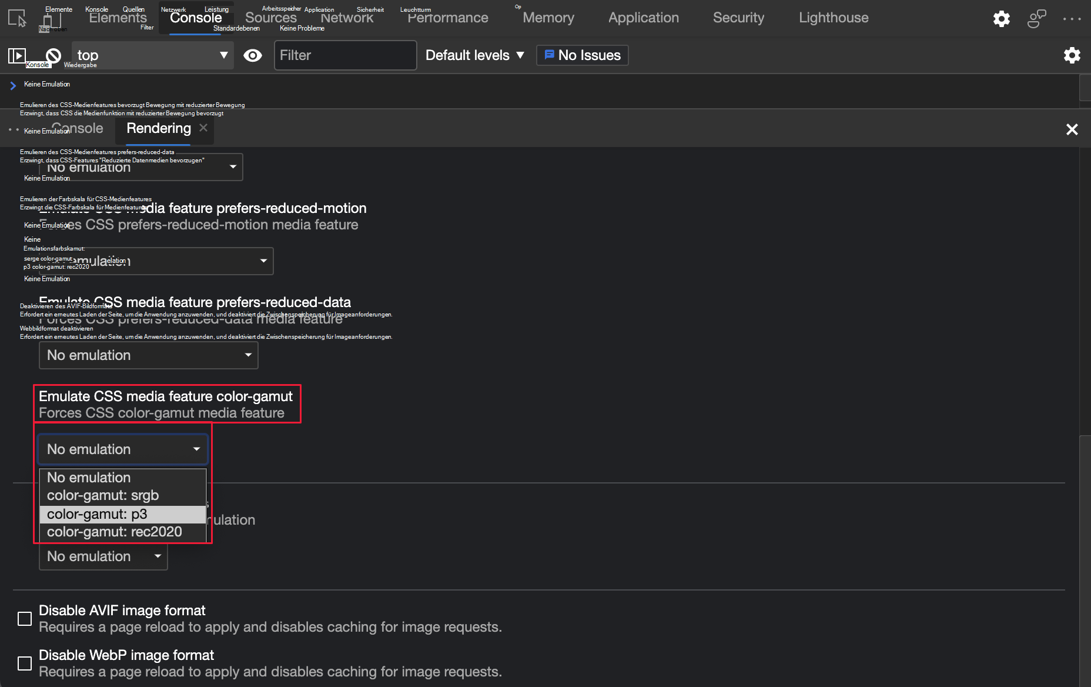This screenshot has height=687, width=1091.
Task: Enable the Disable WebP image format option
Action: pos(24,663)
